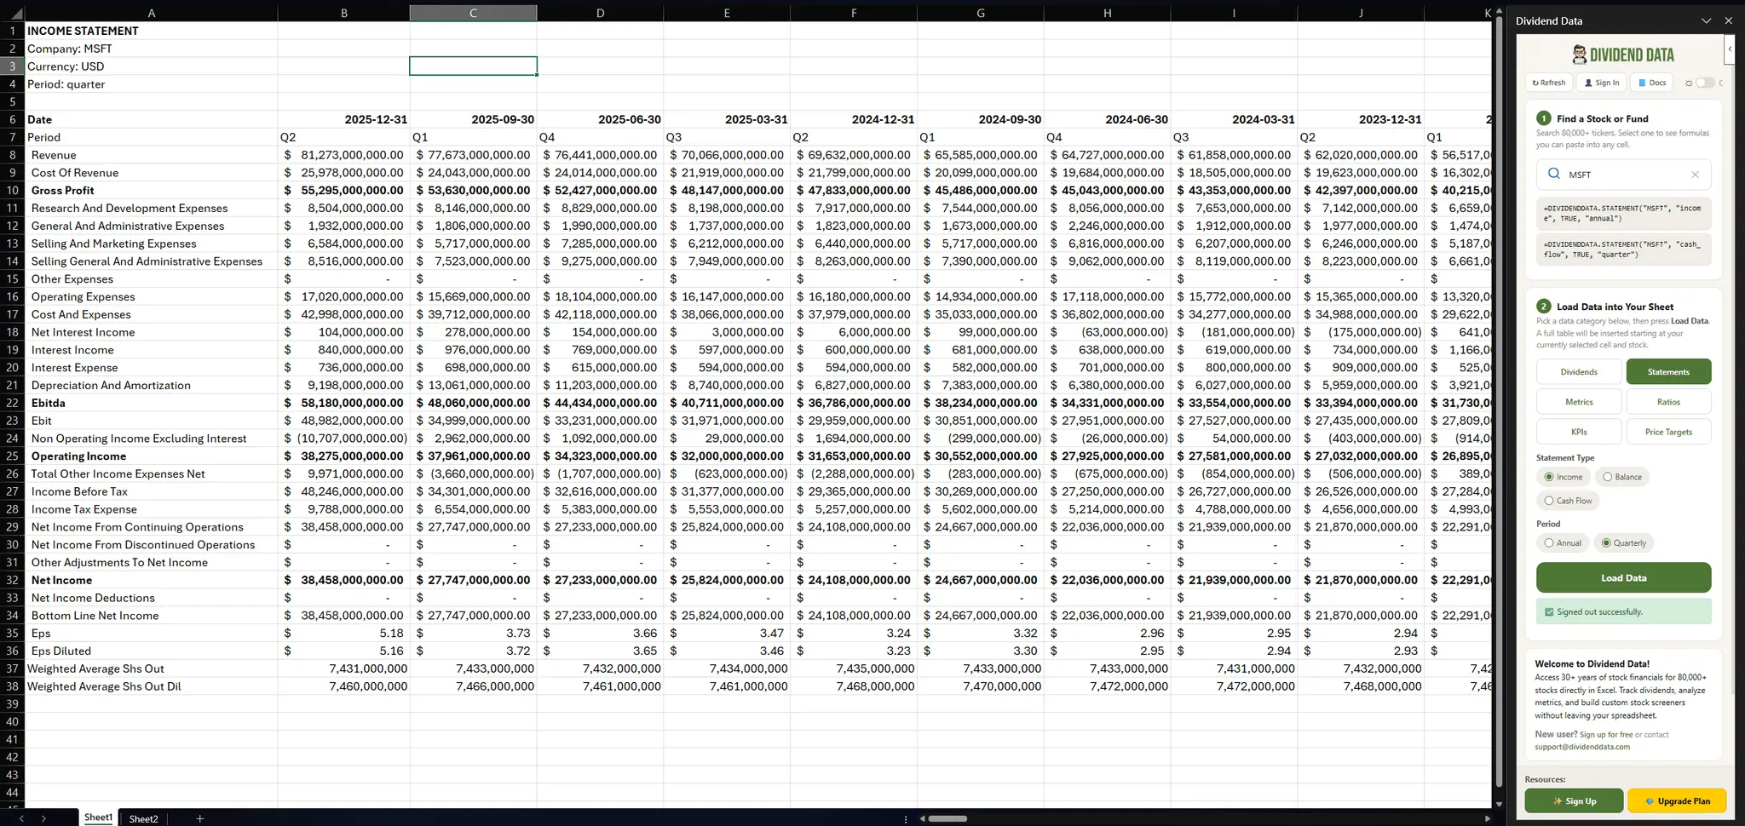1745x826 pixels.
Task: Select the 2024-06-30 date header cell
Action: pyautogui.click(x=1107, y=119)
